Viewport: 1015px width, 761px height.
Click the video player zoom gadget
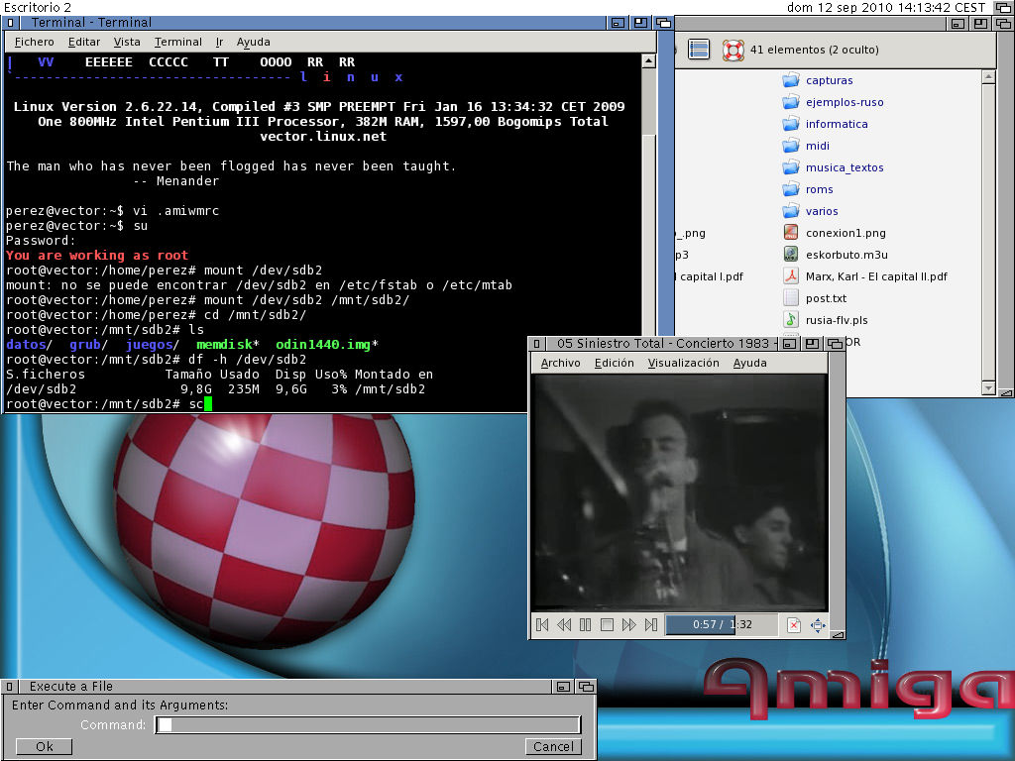(x=813, y=344)
